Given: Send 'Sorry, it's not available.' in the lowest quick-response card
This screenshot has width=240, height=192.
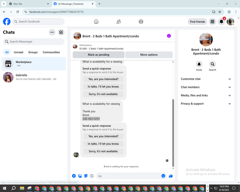Looking at the screenshot, I should point(104,151).
